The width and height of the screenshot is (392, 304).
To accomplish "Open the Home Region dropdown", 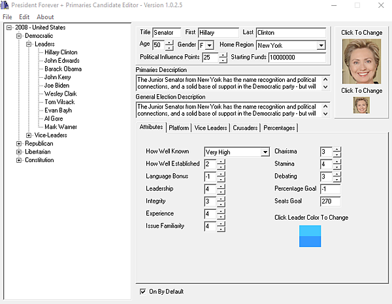I will 321,46.
